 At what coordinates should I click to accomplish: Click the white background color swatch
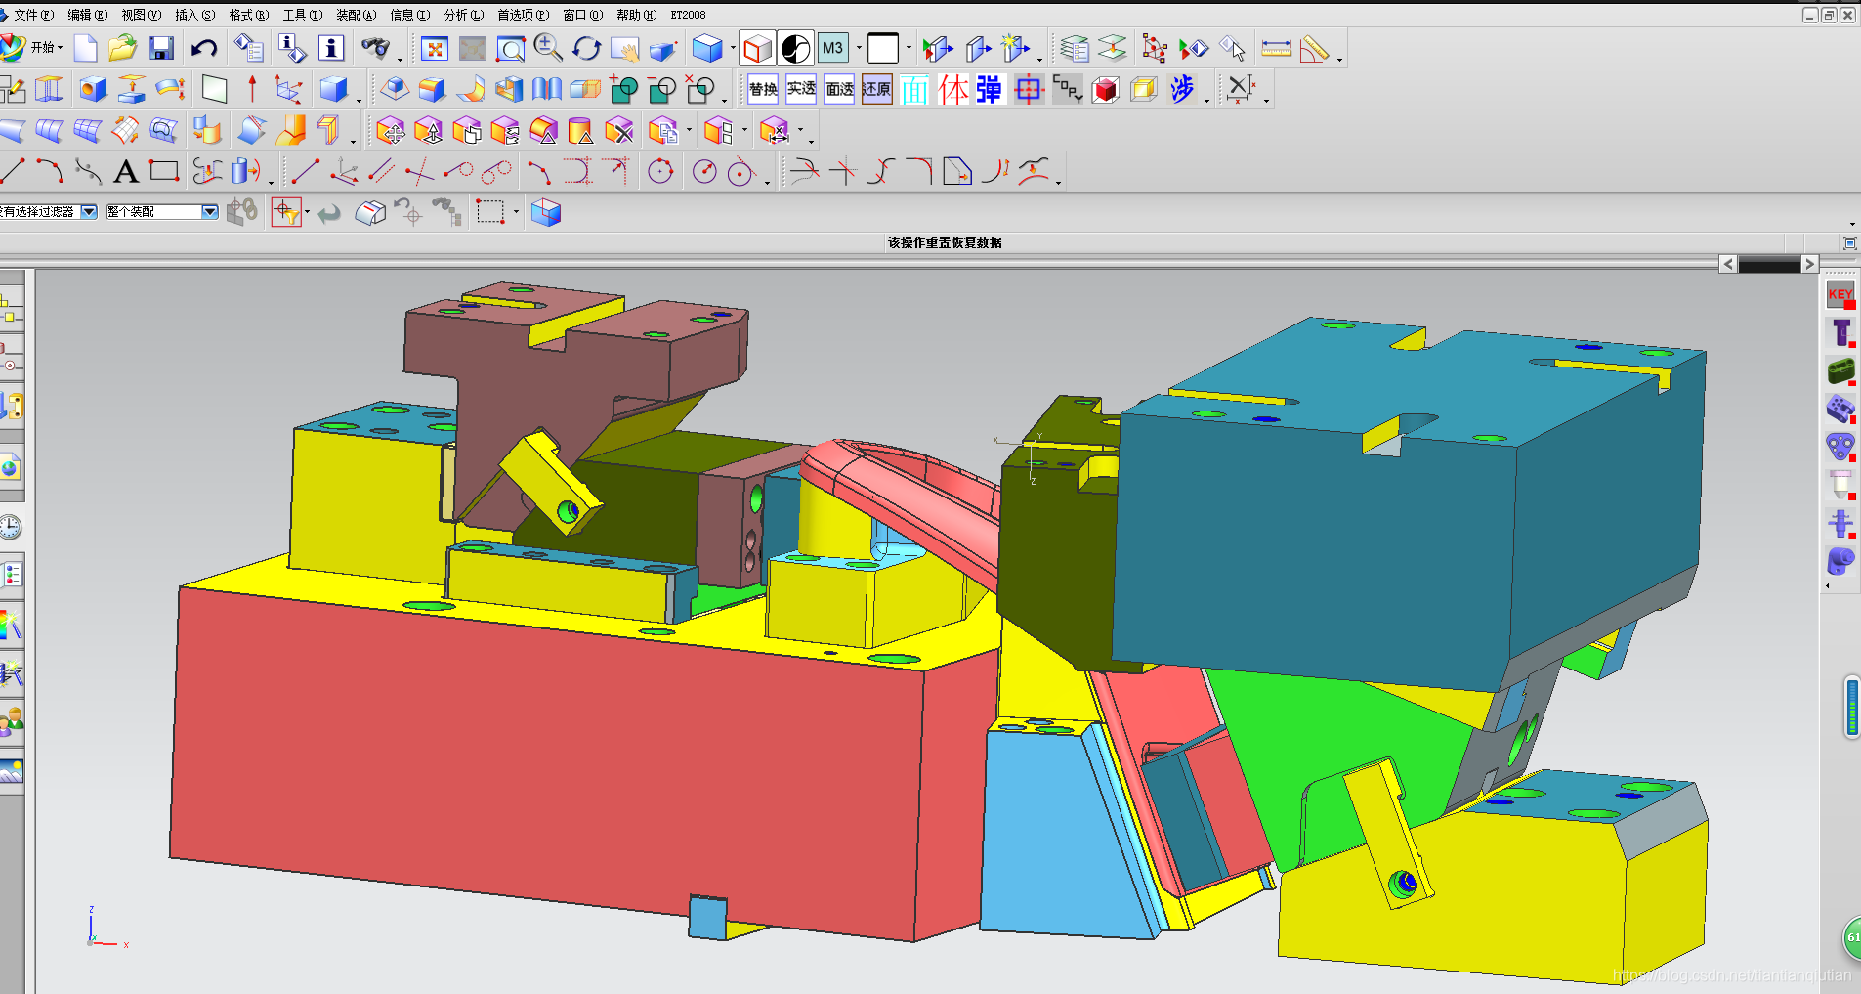(x=883, y=48)
